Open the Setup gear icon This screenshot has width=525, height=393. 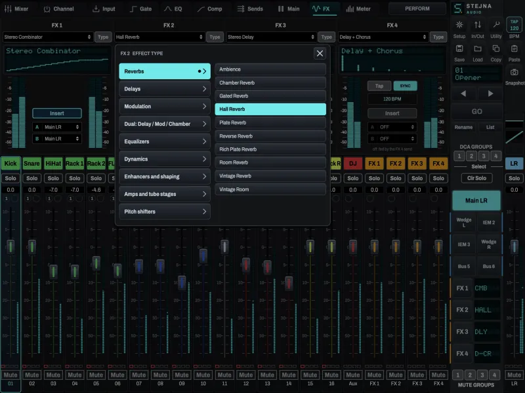pyautogui.click(x=459, y=25)
